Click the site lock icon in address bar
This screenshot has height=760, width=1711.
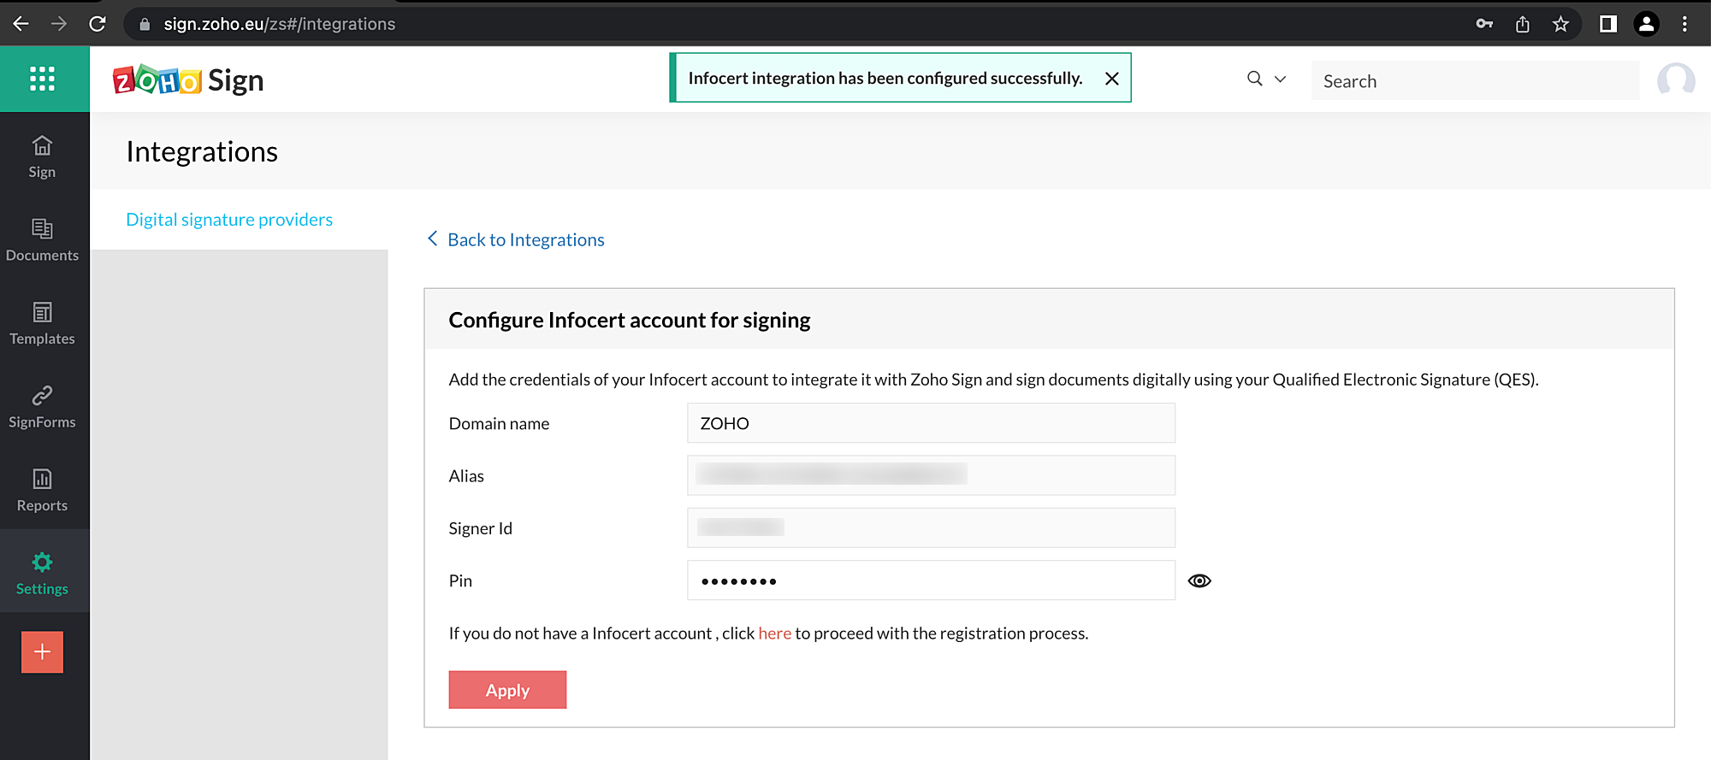pos(145,24)
